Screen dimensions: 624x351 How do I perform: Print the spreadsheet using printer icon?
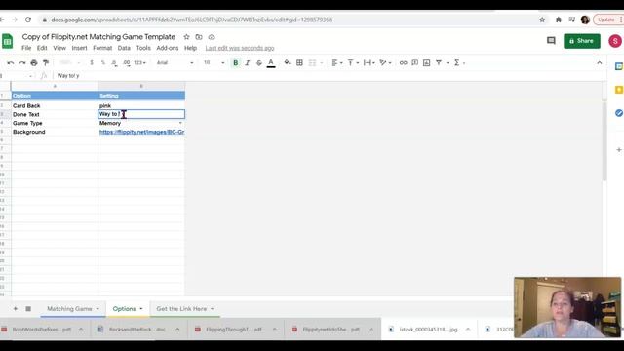(34, 62)
